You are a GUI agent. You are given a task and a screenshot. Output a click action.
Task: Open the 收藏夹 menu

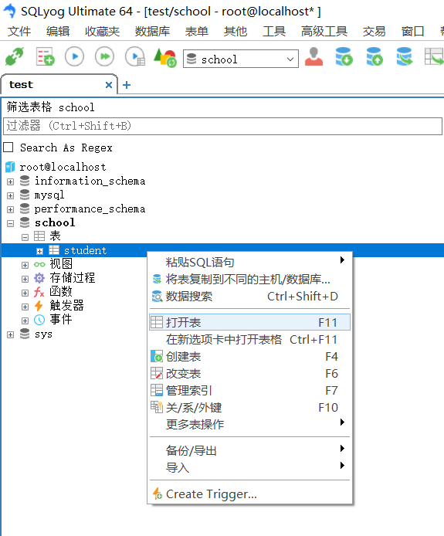click(x=102, y=32)
